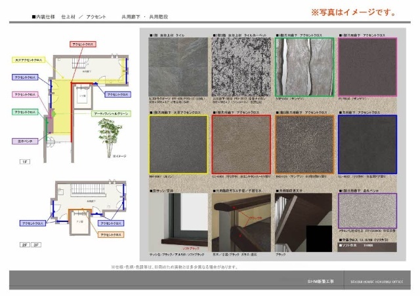Click the 共用階段 heading text
The height and width of the screenshot is (296, 420).
click(x=159, y=17)
